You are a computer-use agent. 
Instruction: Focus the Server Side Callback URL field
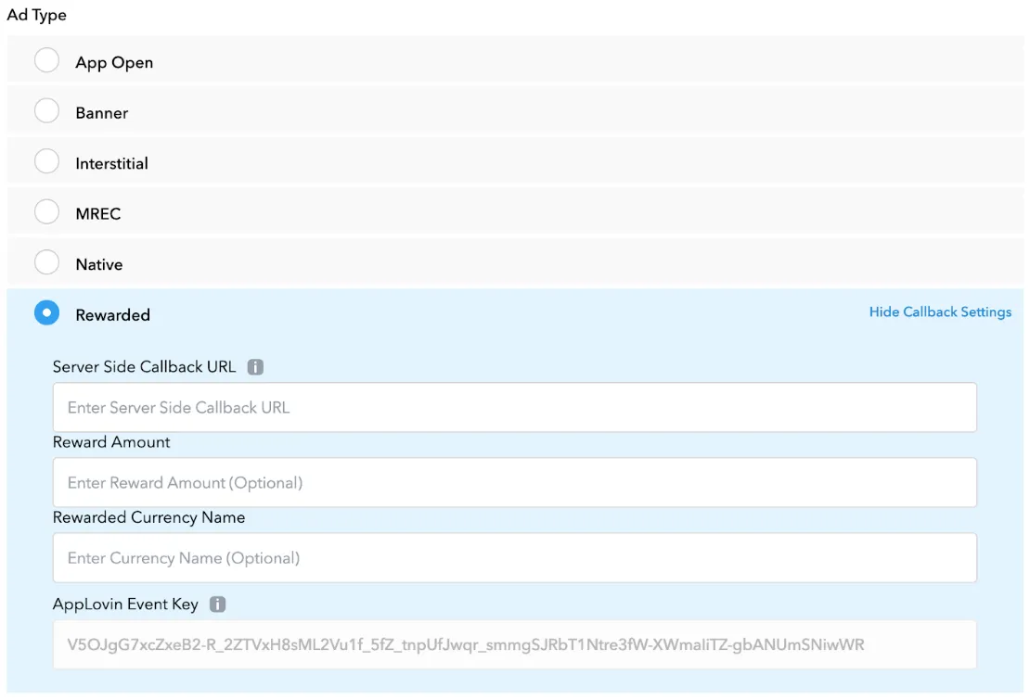click(x=515, y=407)
